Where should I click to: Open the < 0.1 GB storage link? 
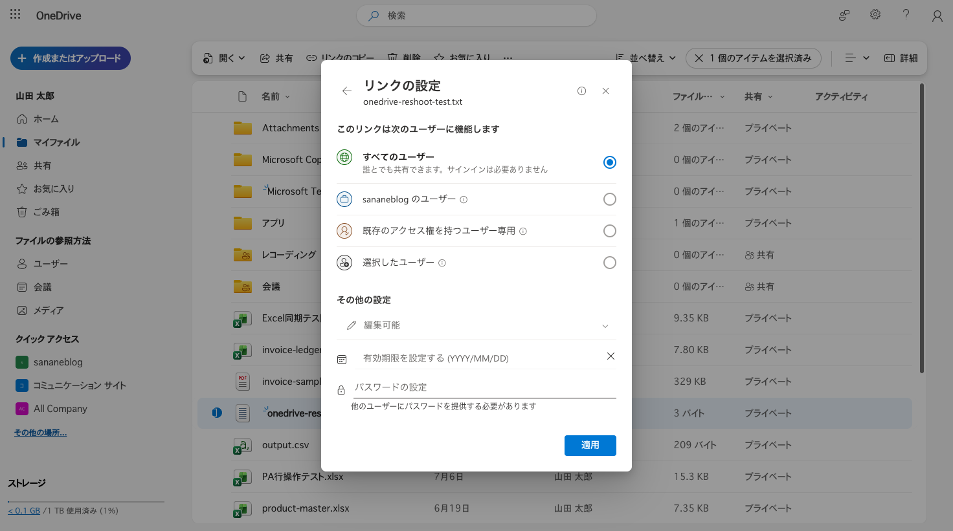(24, 511)
